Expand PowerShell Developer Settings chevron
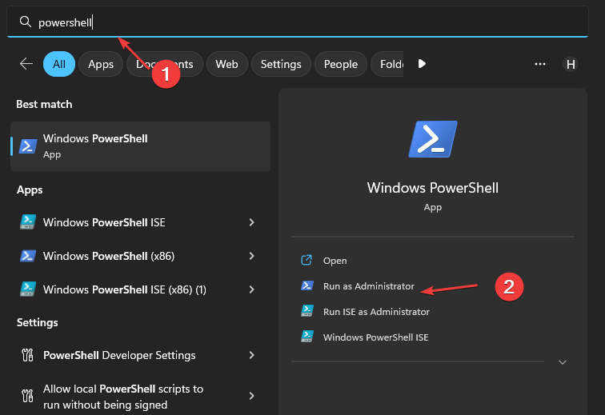605x415 pixels. point(251,355)
